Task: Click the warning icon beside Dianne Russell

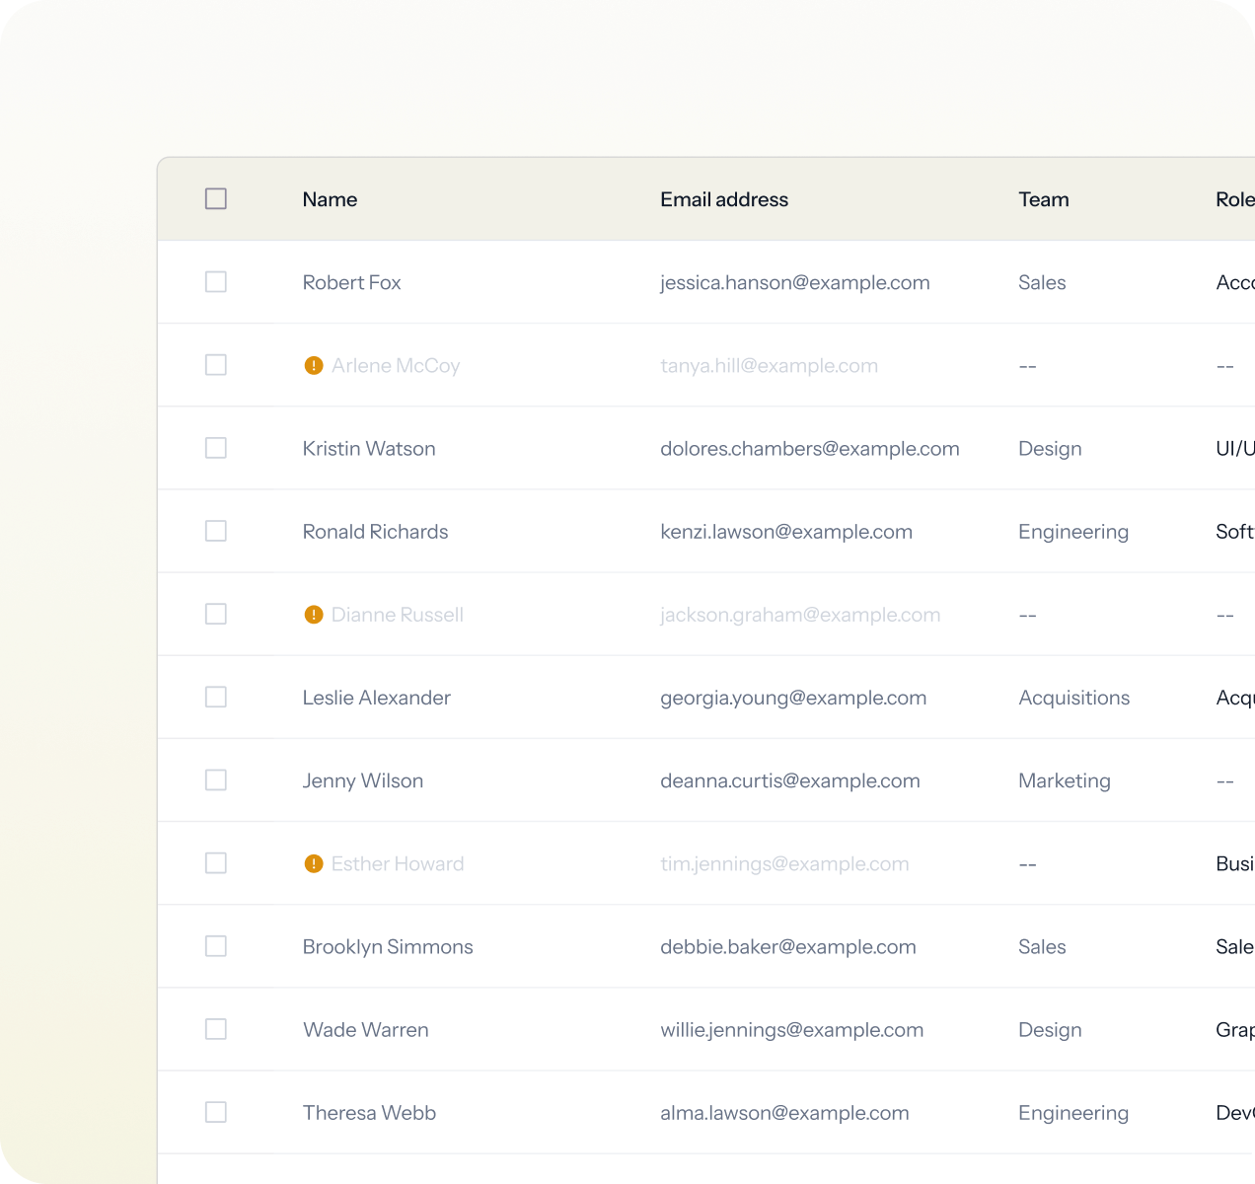Action: 314,615
